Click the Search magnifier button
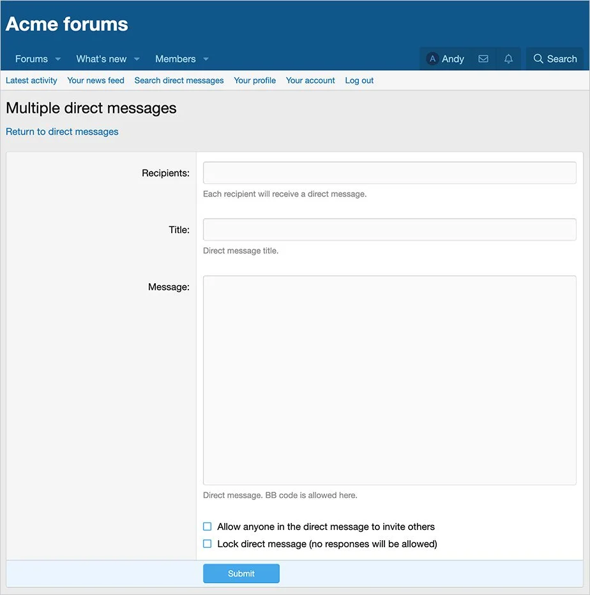 click(555, 59)
